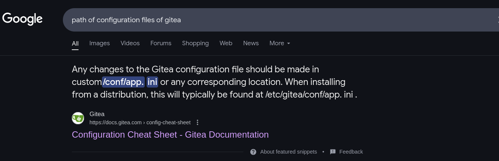The image size is (499, 161).
Task: Click inside the search query field
Action: click(279, 20)
